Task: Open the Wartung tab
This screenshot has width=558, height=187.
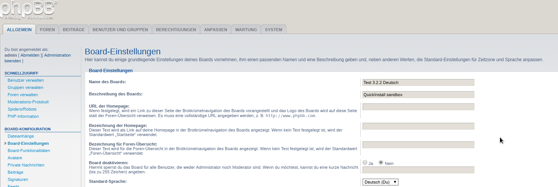Action: click(246, 30)
